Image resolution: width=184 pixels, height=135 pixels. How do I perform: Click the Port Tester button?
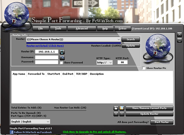162,122
